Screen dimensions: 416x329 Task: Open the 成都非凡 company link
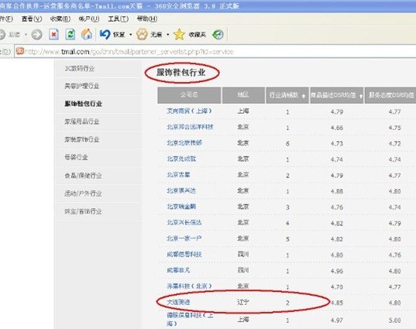178,270
